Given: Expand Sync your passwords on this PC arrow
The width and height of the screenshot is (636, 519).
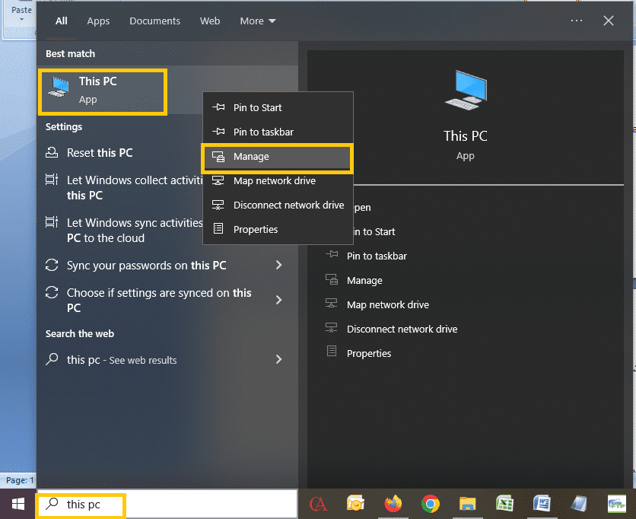Looking at the screenshot, I should [x=278, y=265].
